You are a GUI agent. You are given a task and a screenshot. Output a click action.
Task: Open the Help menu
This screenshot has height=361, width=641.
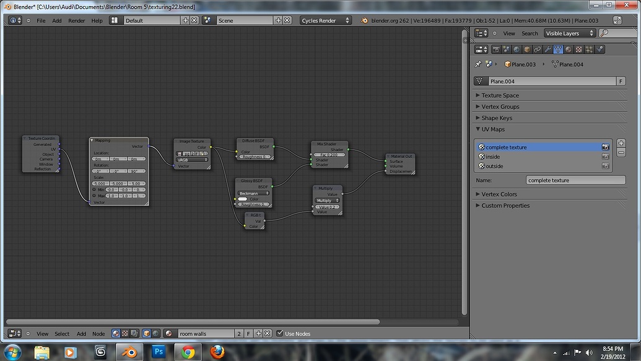click(x=97, y=20)
